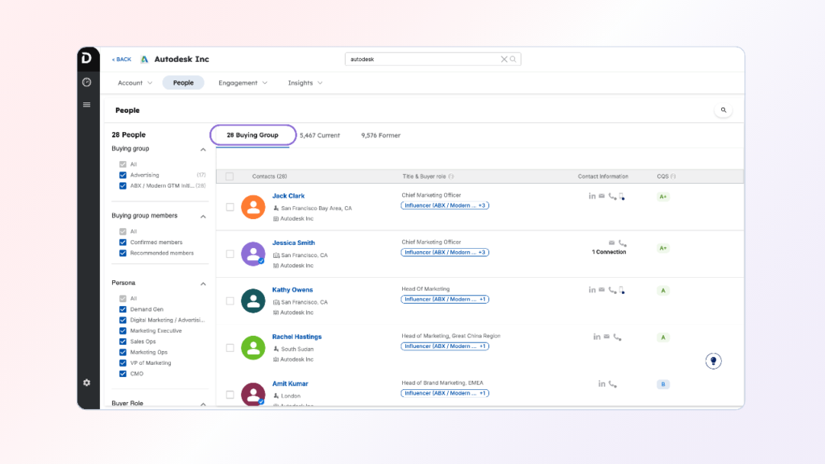This screenshot has width=825, height=464.
Task: Open the lightbulb insights button
Action: (x=714, y=361)
